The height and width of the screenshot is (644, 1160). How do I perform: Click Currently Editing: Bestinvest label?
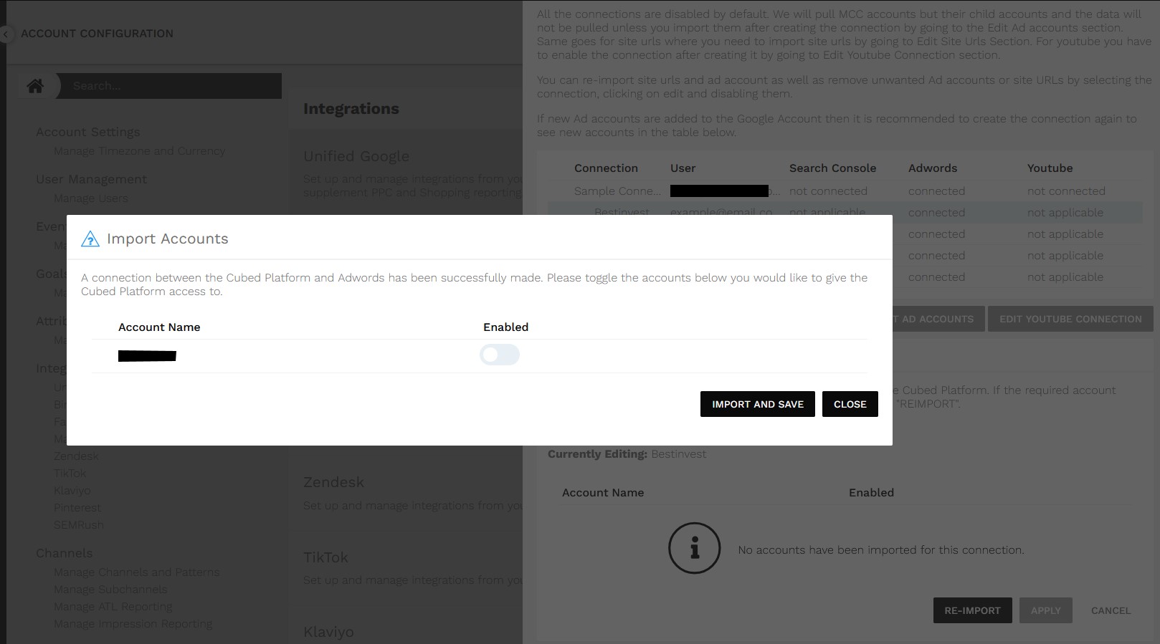click(627, 454)
